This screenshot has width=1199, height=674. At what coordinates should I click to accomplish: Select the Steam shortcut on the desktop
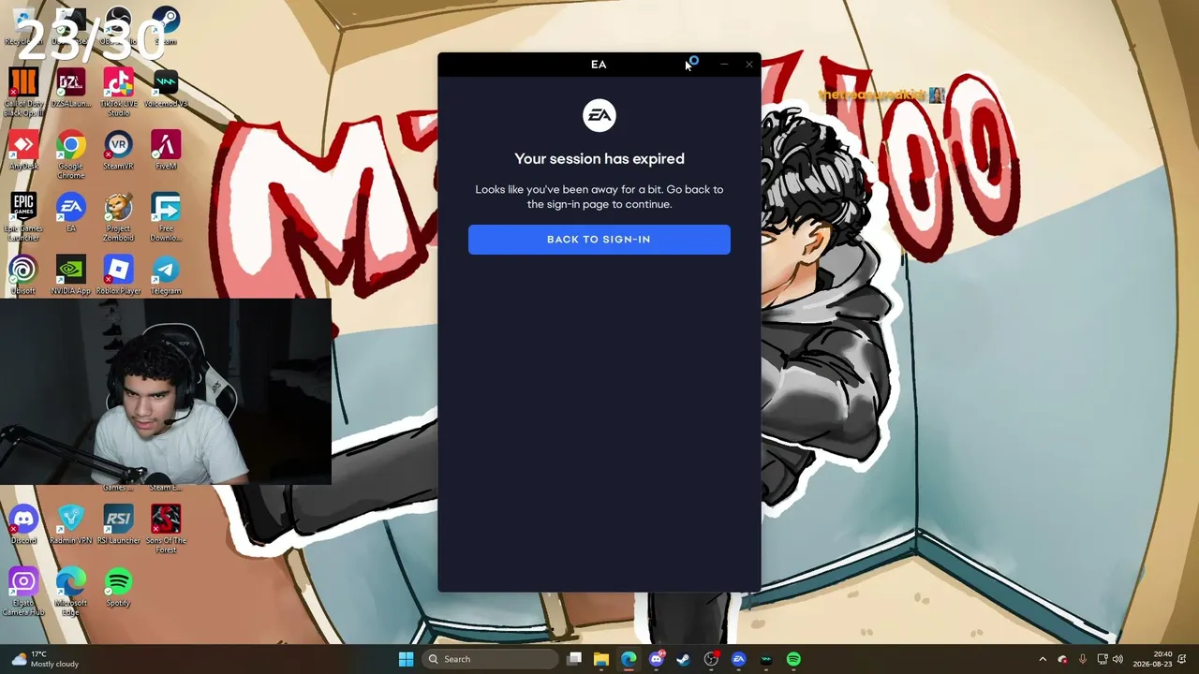coord(166,25)
